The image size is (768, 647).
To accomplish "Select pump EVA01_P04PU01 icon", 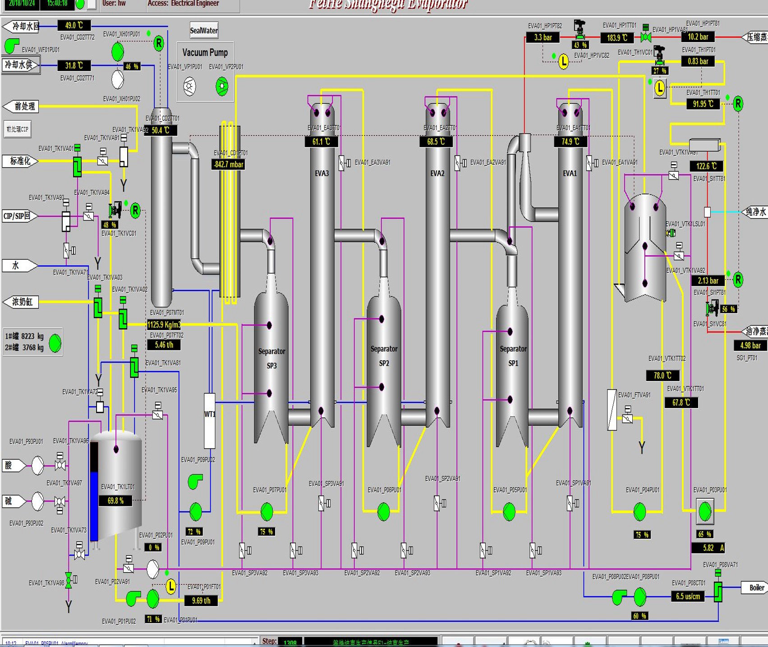I will pyautogui.click(x=639, y=511).
